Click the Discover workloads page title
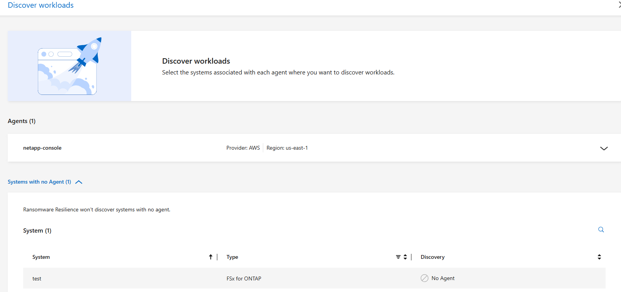 (41, 5)
